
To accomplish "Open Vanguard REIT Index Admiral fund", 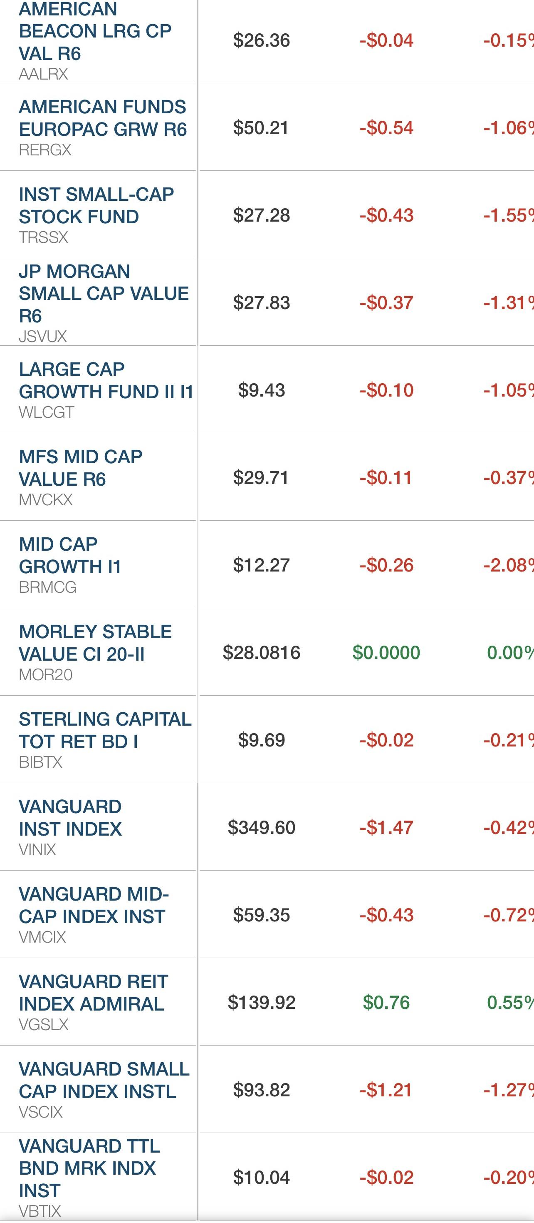I will click(93, 993).
